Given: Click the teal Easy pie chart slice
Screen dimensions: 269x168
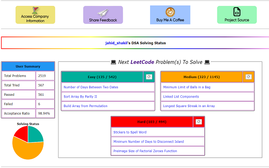Looking at the screenshot, I should pyautogui.click(x=34, y=134).
